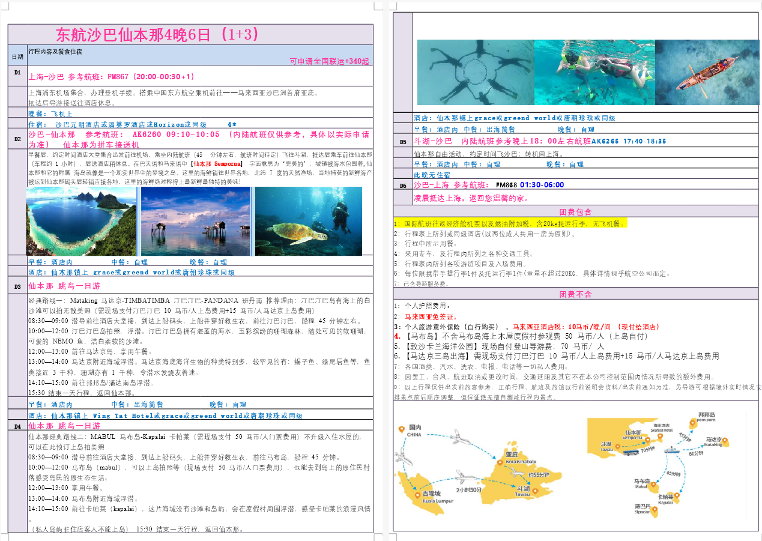
Task: Click the red text 【仙本那 Semporna】
Action: click(217, 163)
